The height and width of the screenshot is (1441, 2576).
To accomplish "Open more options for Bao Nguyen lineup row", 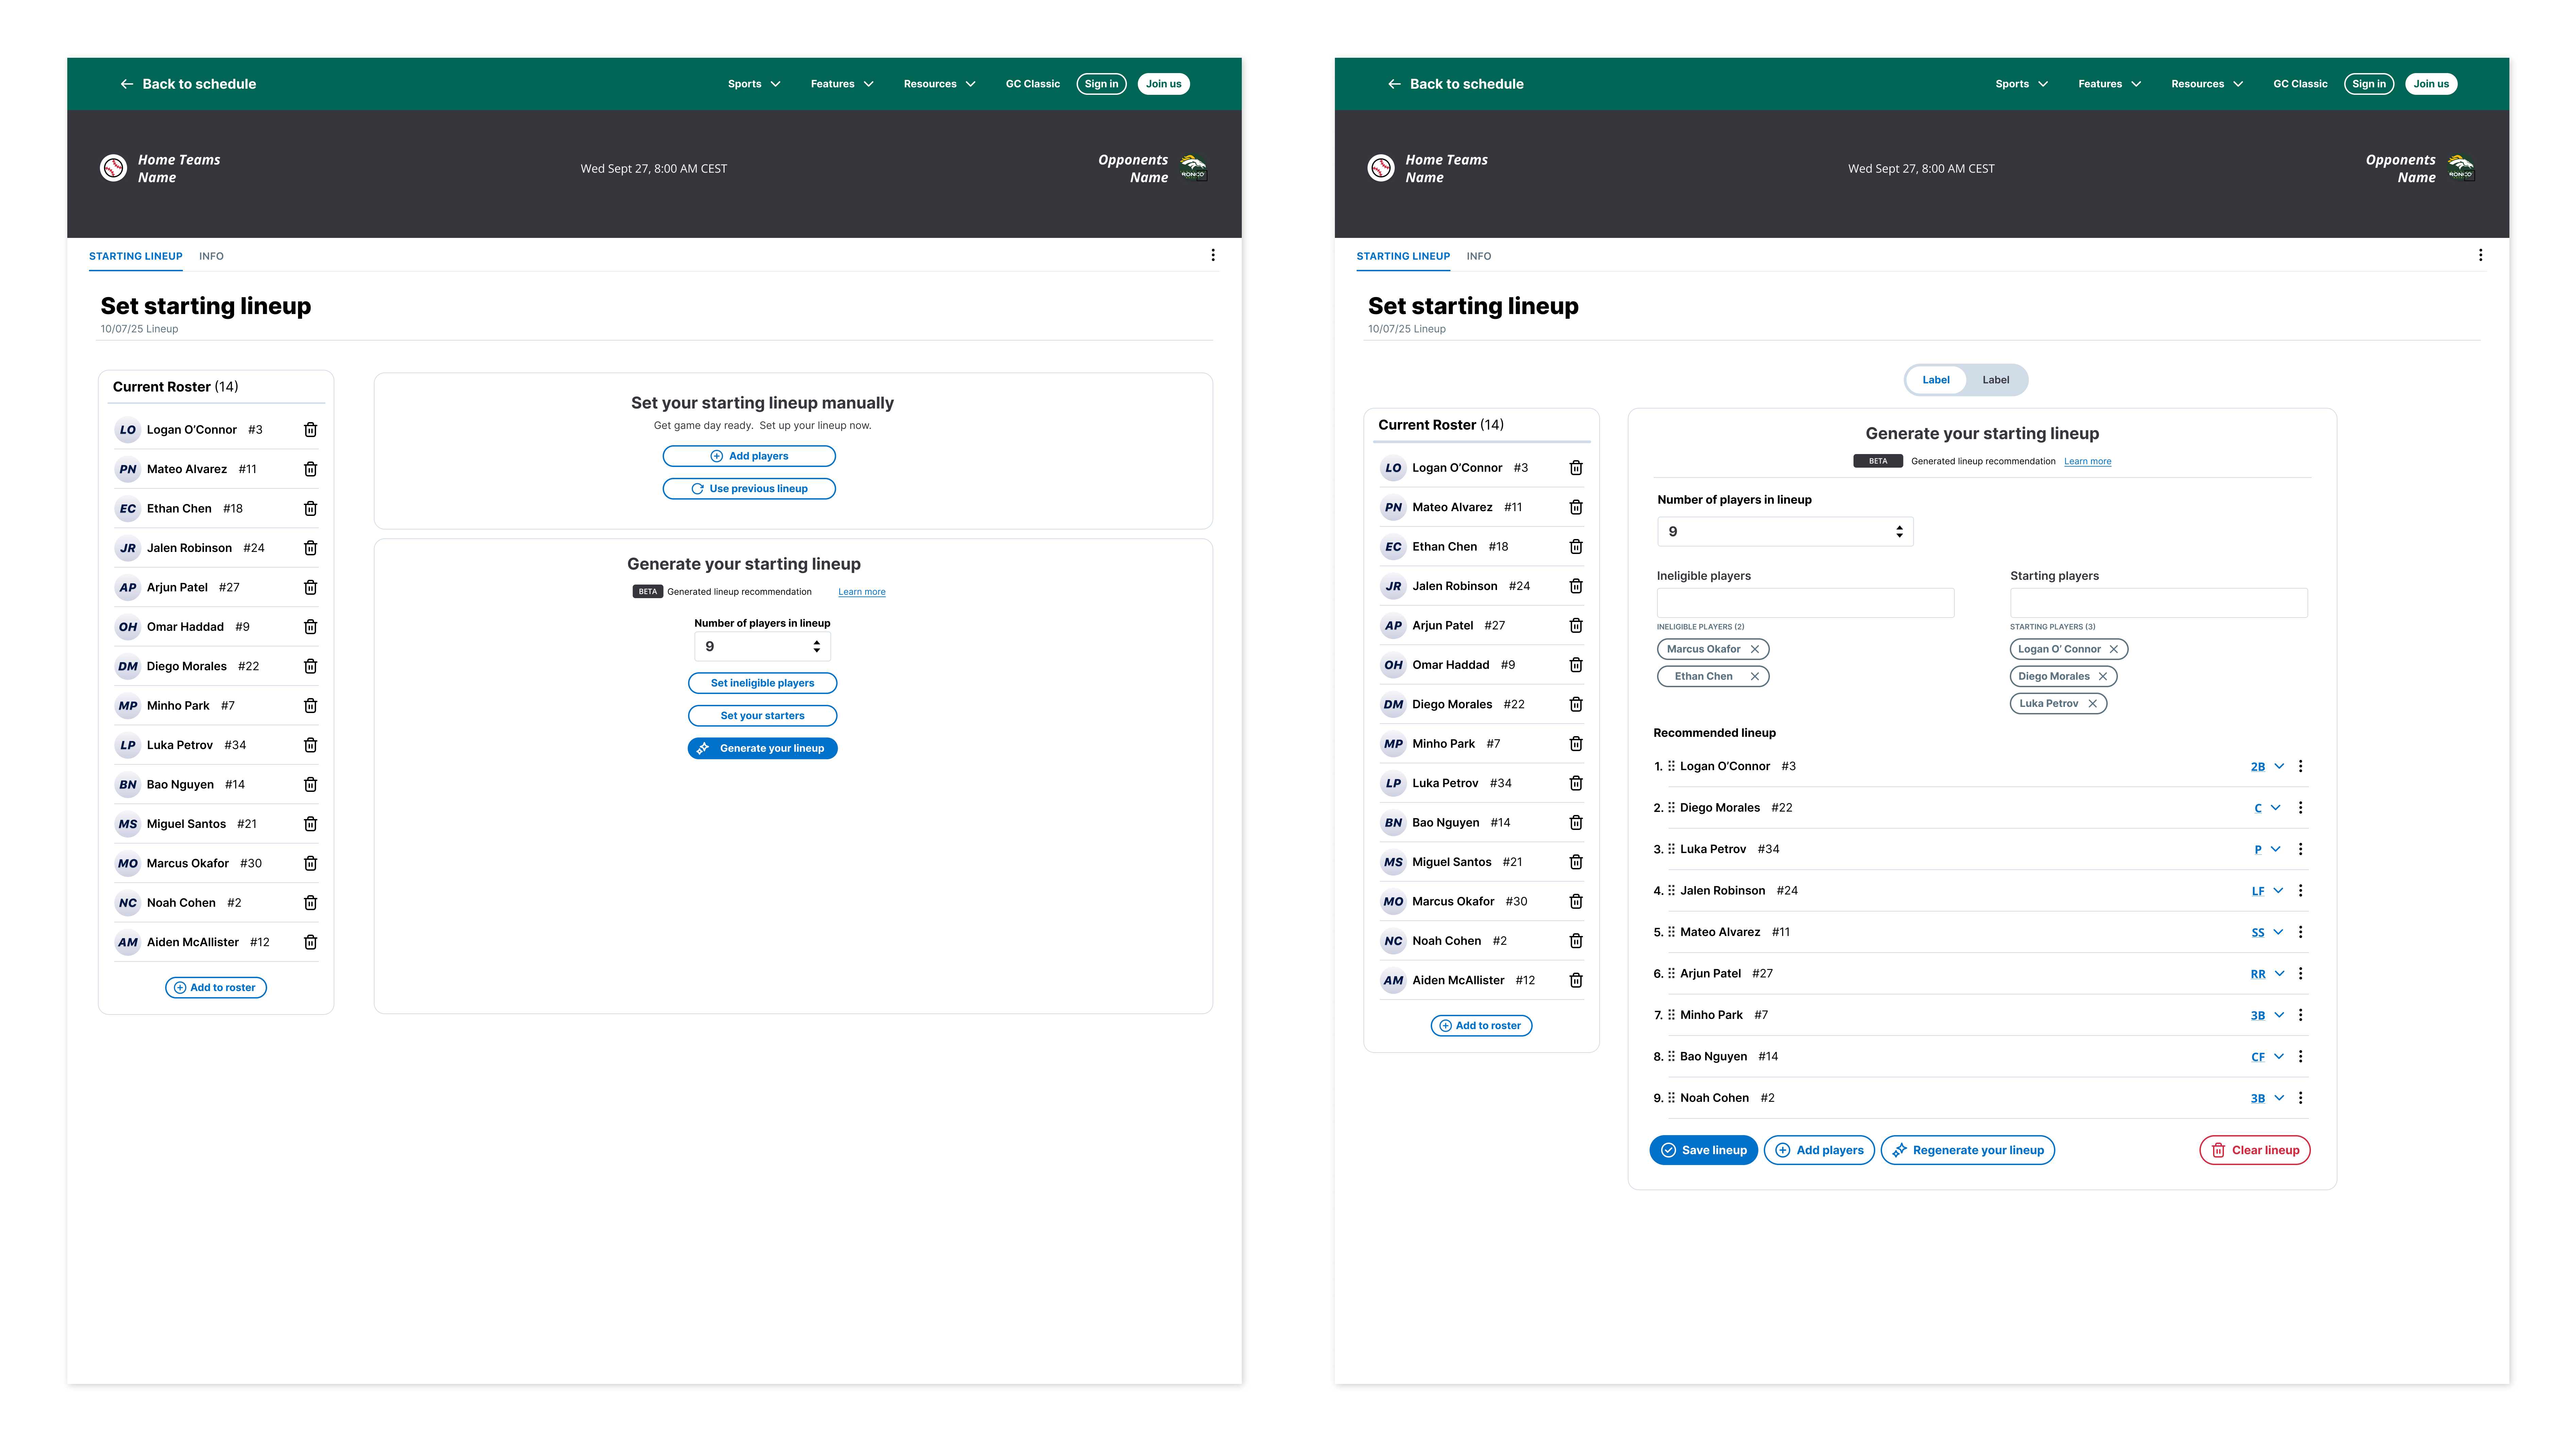I will 2300,1056.
